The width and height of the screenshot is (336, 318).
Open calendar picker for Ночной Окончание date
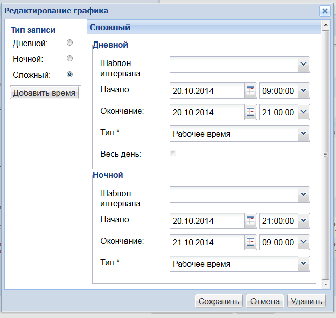point(250,242)
